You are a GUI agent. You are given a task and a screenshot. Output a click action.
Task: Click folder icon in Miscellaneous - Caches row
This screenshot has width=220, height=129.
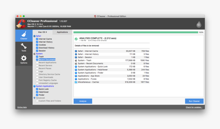pyautogui.click(x=76, y=82)
